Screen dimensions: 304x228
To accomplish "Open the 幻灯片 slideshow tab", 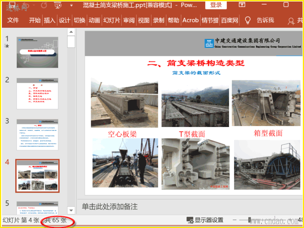I will point(112,20).
